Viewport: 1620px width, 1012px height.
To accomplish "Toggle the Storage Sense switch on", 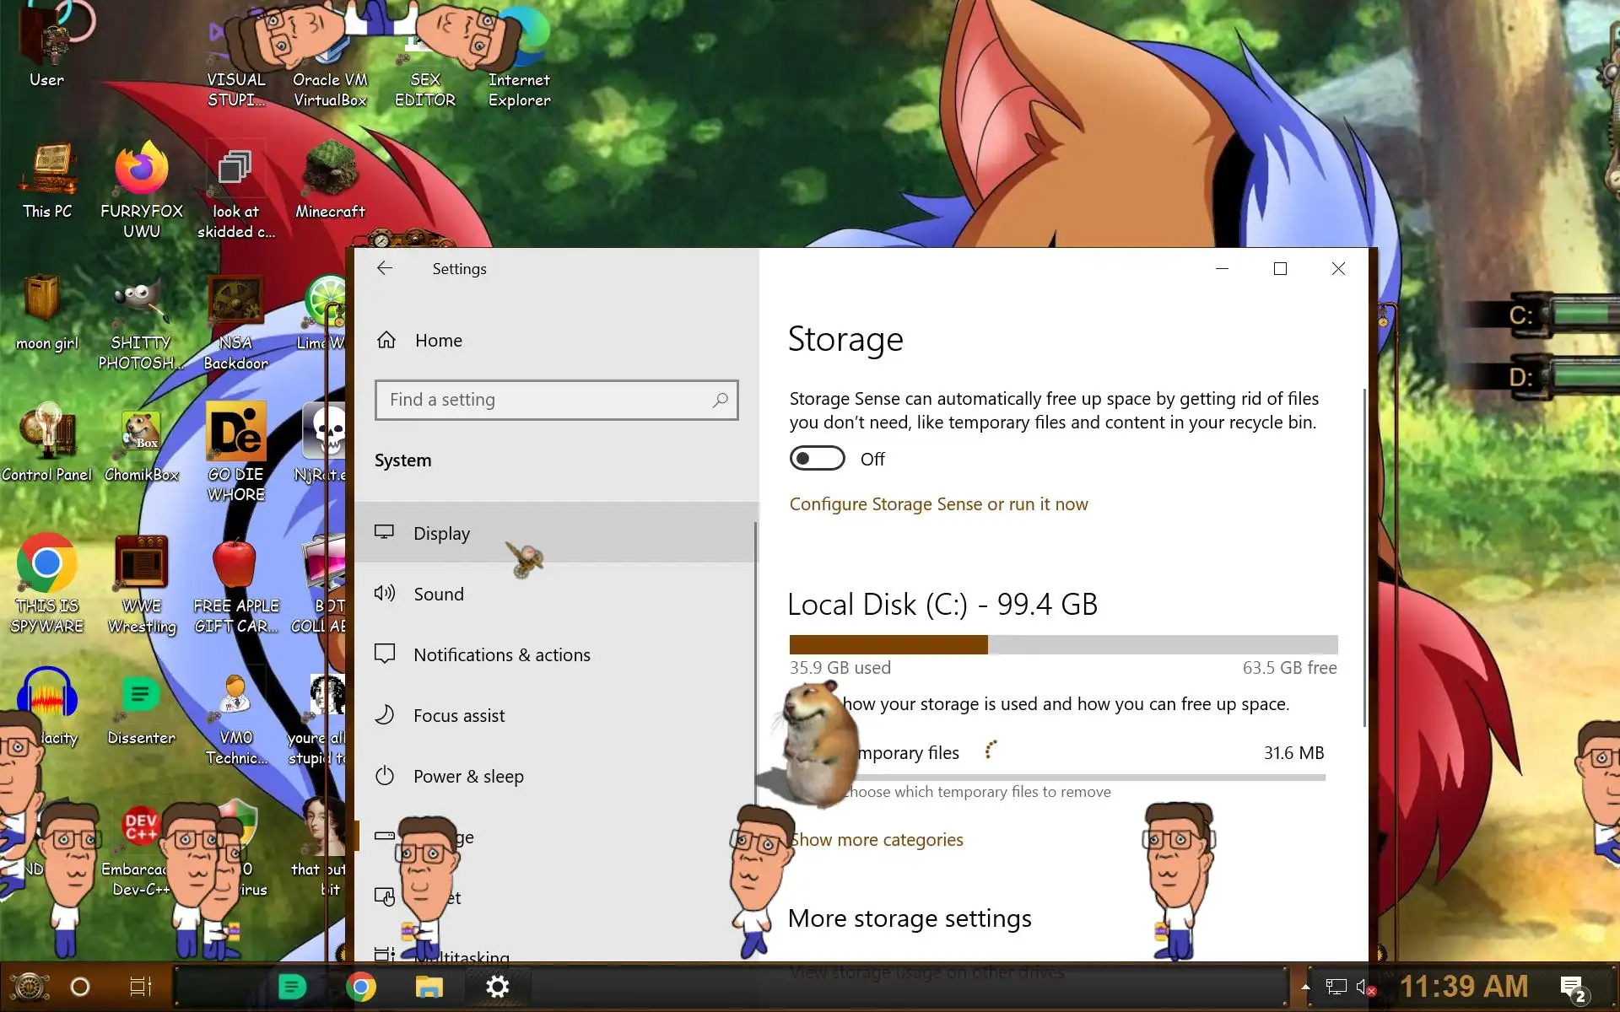I will point(817,459).
